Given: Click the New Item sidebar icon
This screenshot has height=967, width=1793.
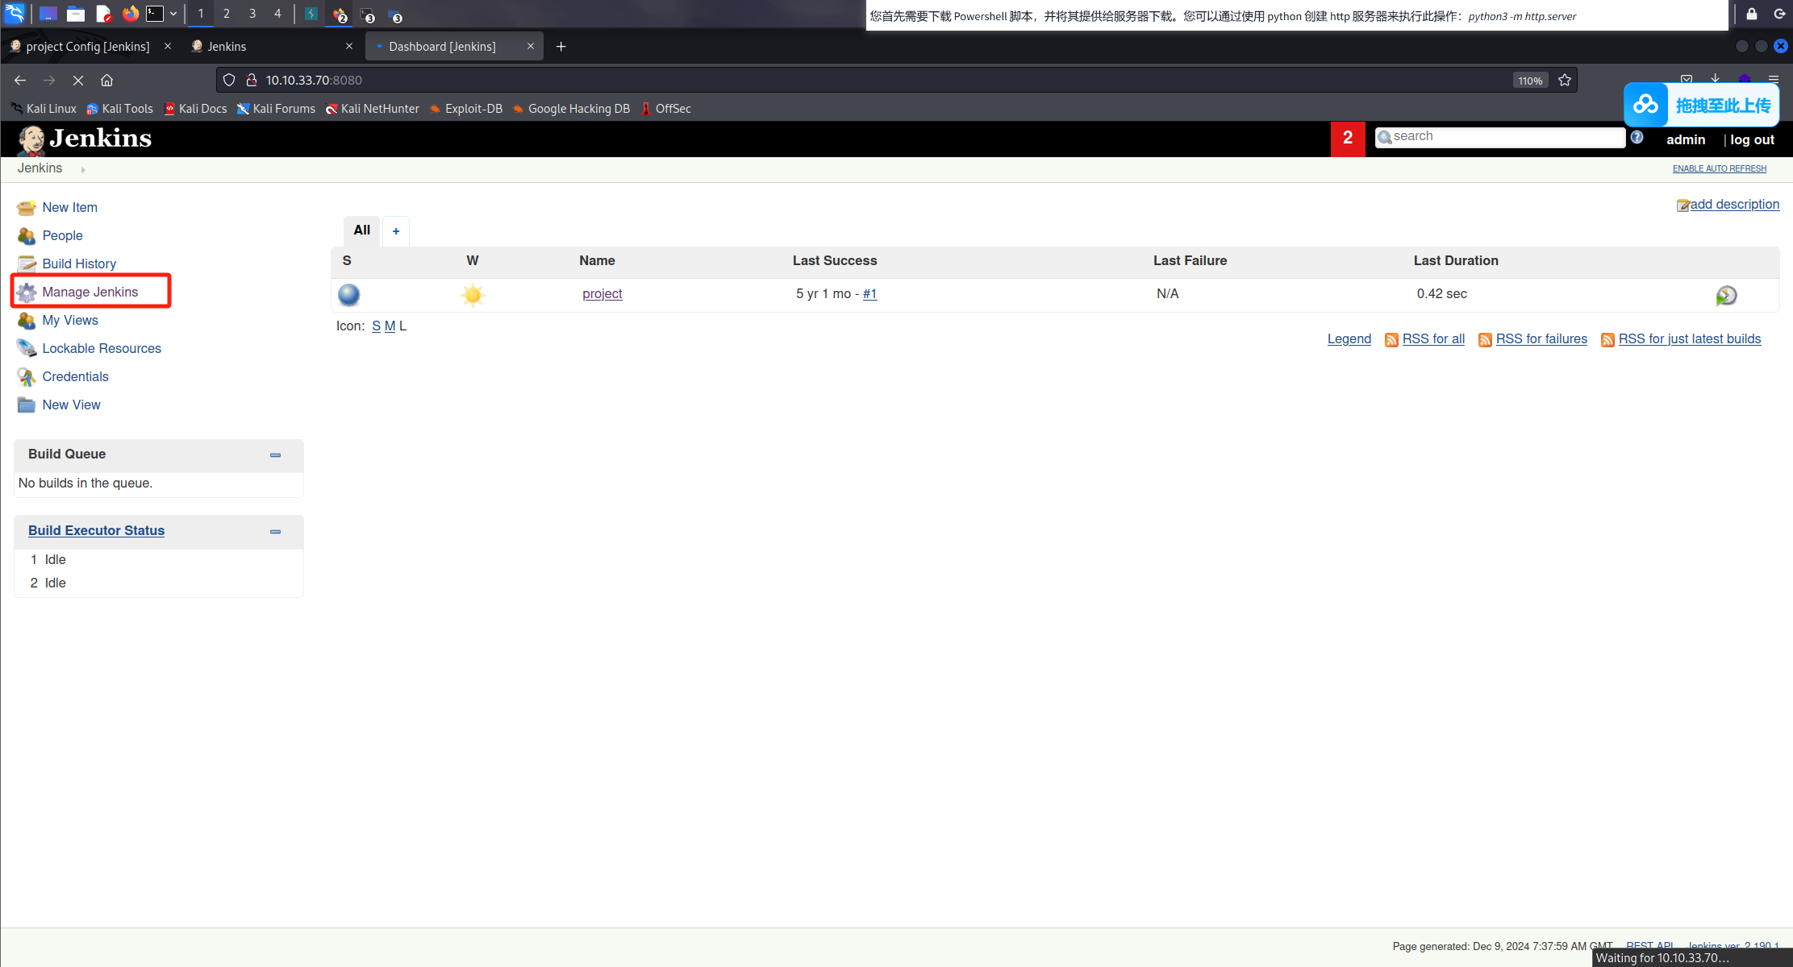Looking at the screenshot, I should (x=26, y=208).
